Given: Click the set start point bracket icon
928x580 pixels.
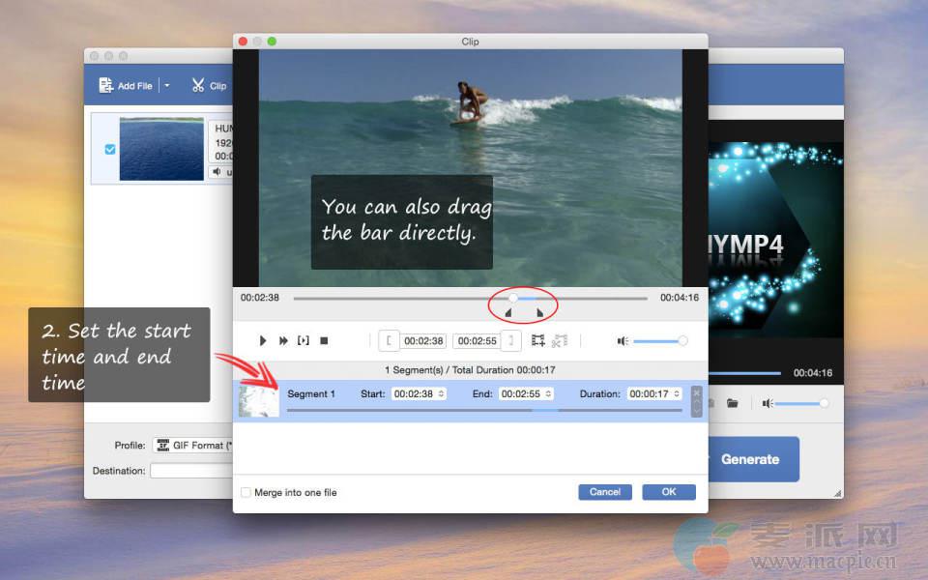Looking at the screenshot, I should coord(389,341).
